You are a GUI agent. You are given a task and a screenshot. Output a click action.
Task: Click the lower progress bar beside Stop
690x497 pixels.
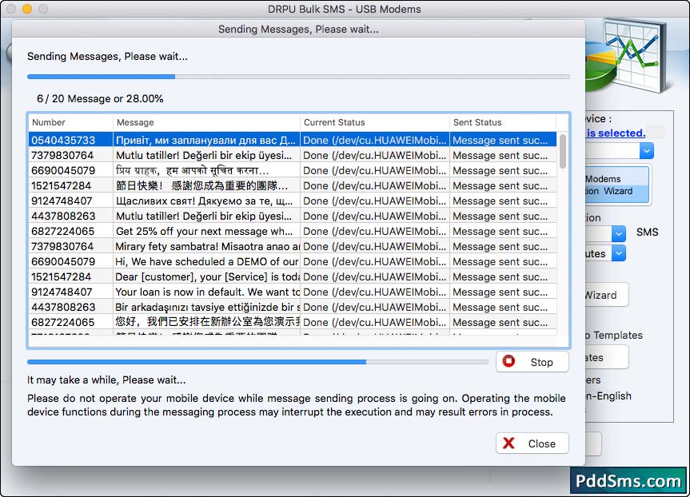pos(257,362)
